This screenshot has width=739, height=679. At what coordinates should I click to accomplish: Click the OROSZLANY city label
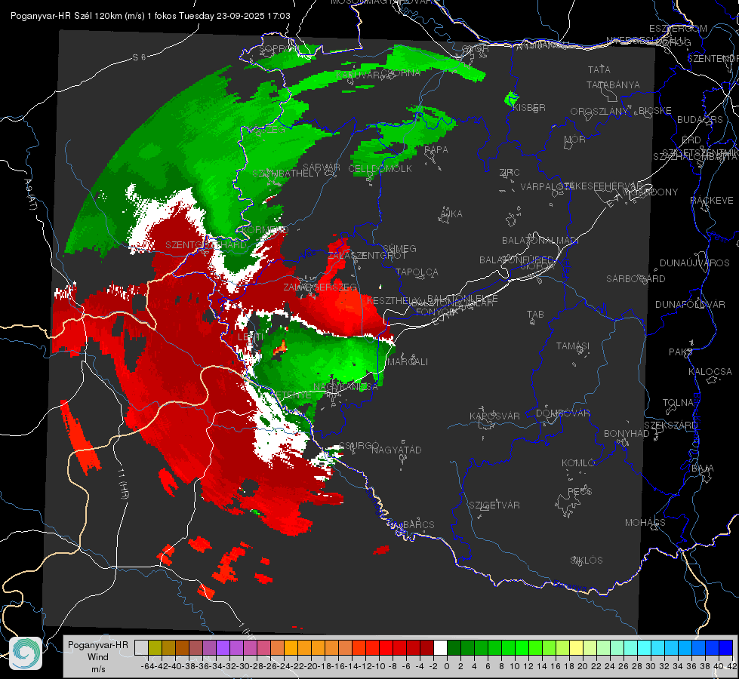tap(599, 112)
